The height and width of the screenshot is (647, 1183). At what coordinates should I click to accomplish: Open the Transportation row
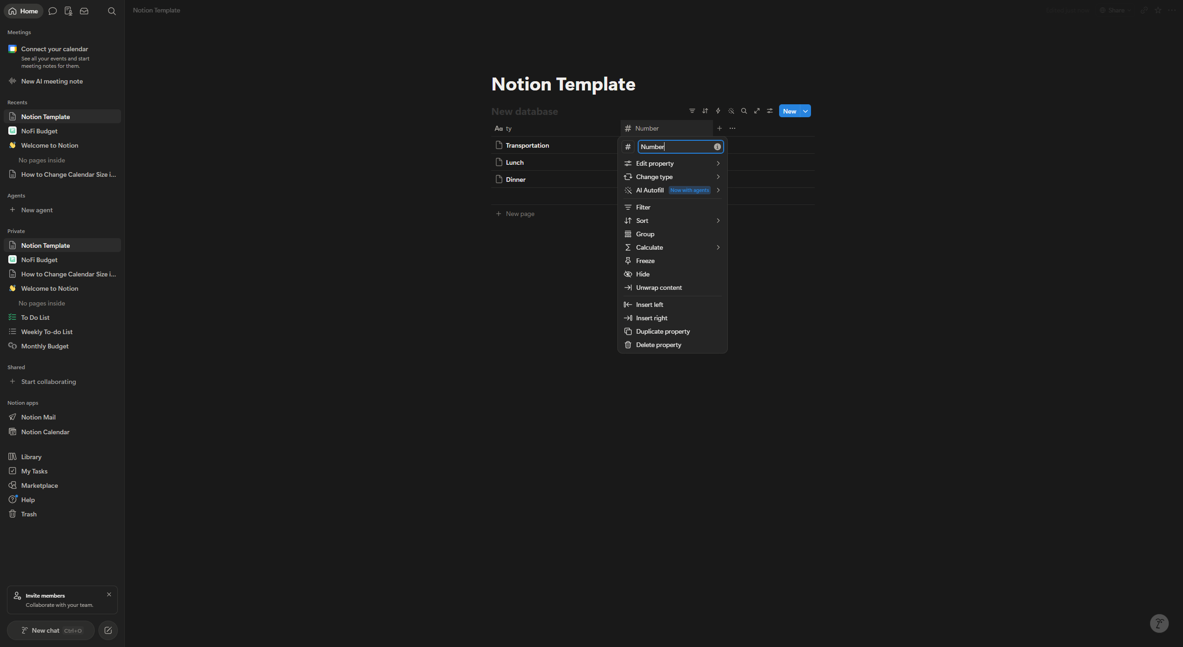coord(527,145)
